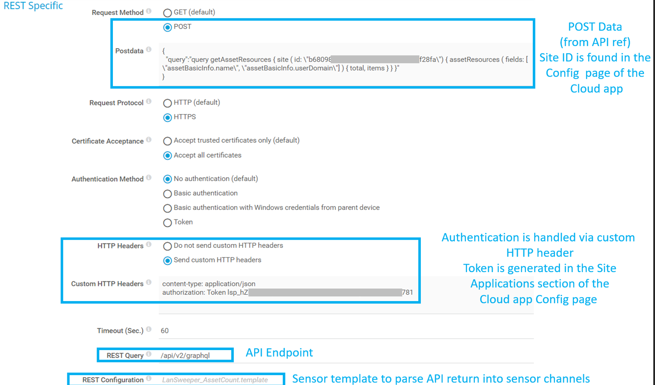Click the REST Query help icon
655x385 pixels.
pyautogui.click(x=149, y=354)
